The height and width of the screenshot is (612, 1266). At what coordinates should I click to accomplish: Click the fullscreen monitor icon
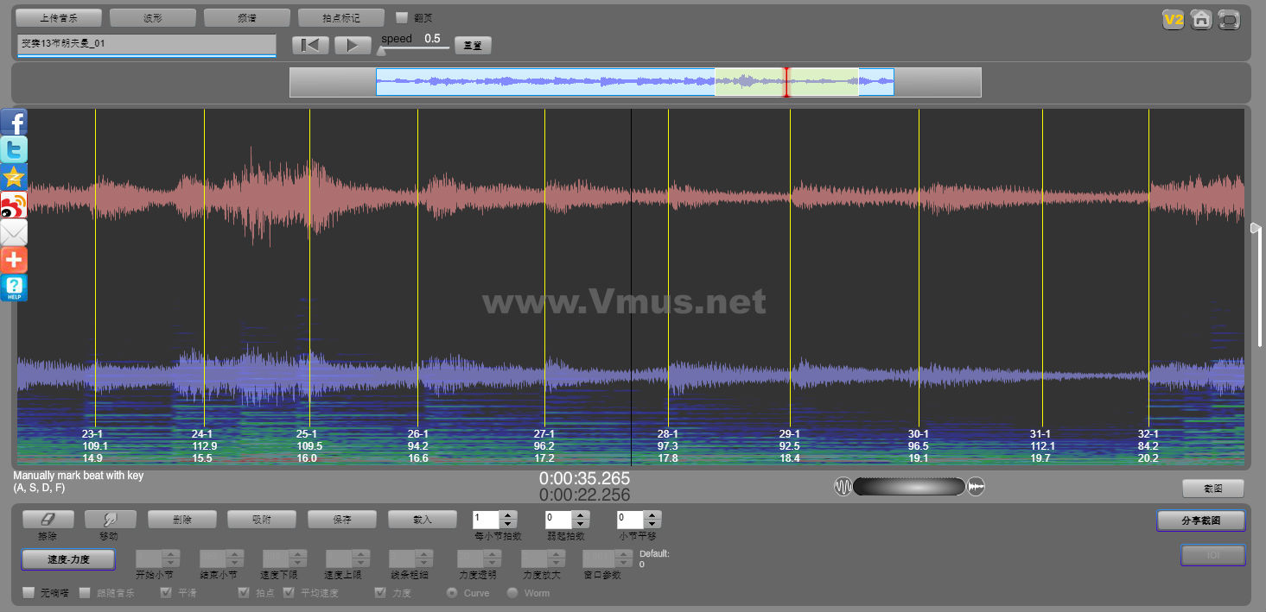tap(1228, 20)
